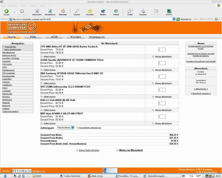Click the Suchen >>> search link
Screen dimensions: 222x178
[39, 171]
